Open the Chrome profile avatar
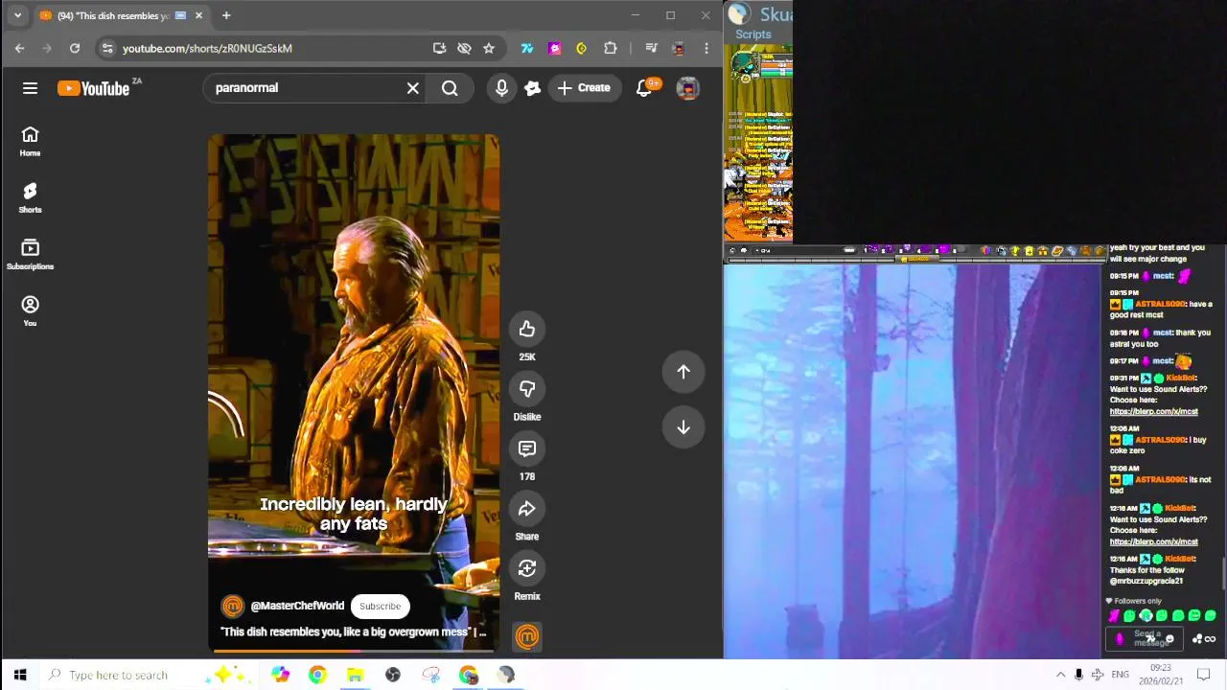 (x=679, y=48)
